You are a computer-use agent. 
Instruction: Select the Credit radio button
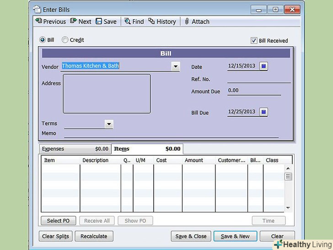tap(65, 40)
